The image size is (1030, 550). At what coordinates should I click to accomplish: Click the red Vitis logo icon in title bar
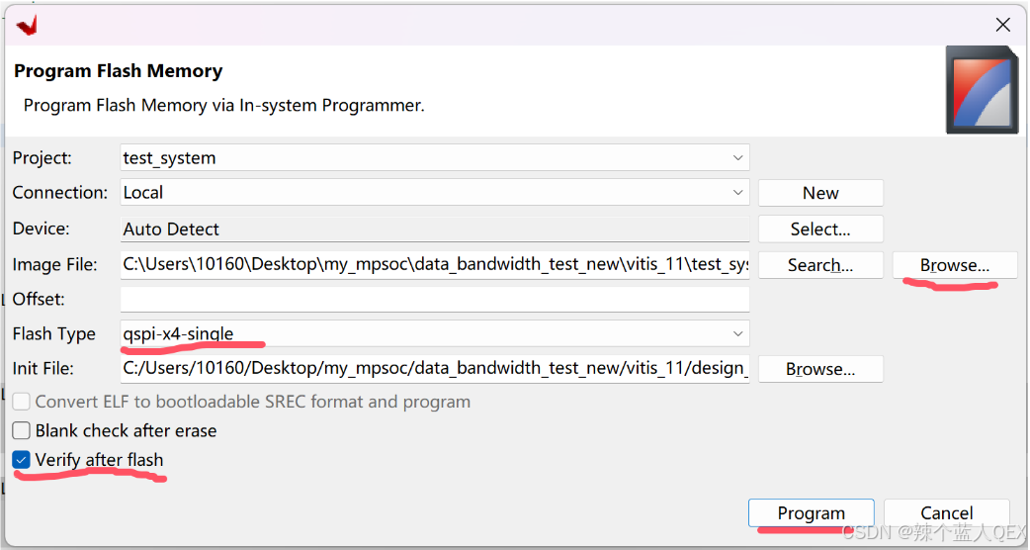click(x=27, y=26)
